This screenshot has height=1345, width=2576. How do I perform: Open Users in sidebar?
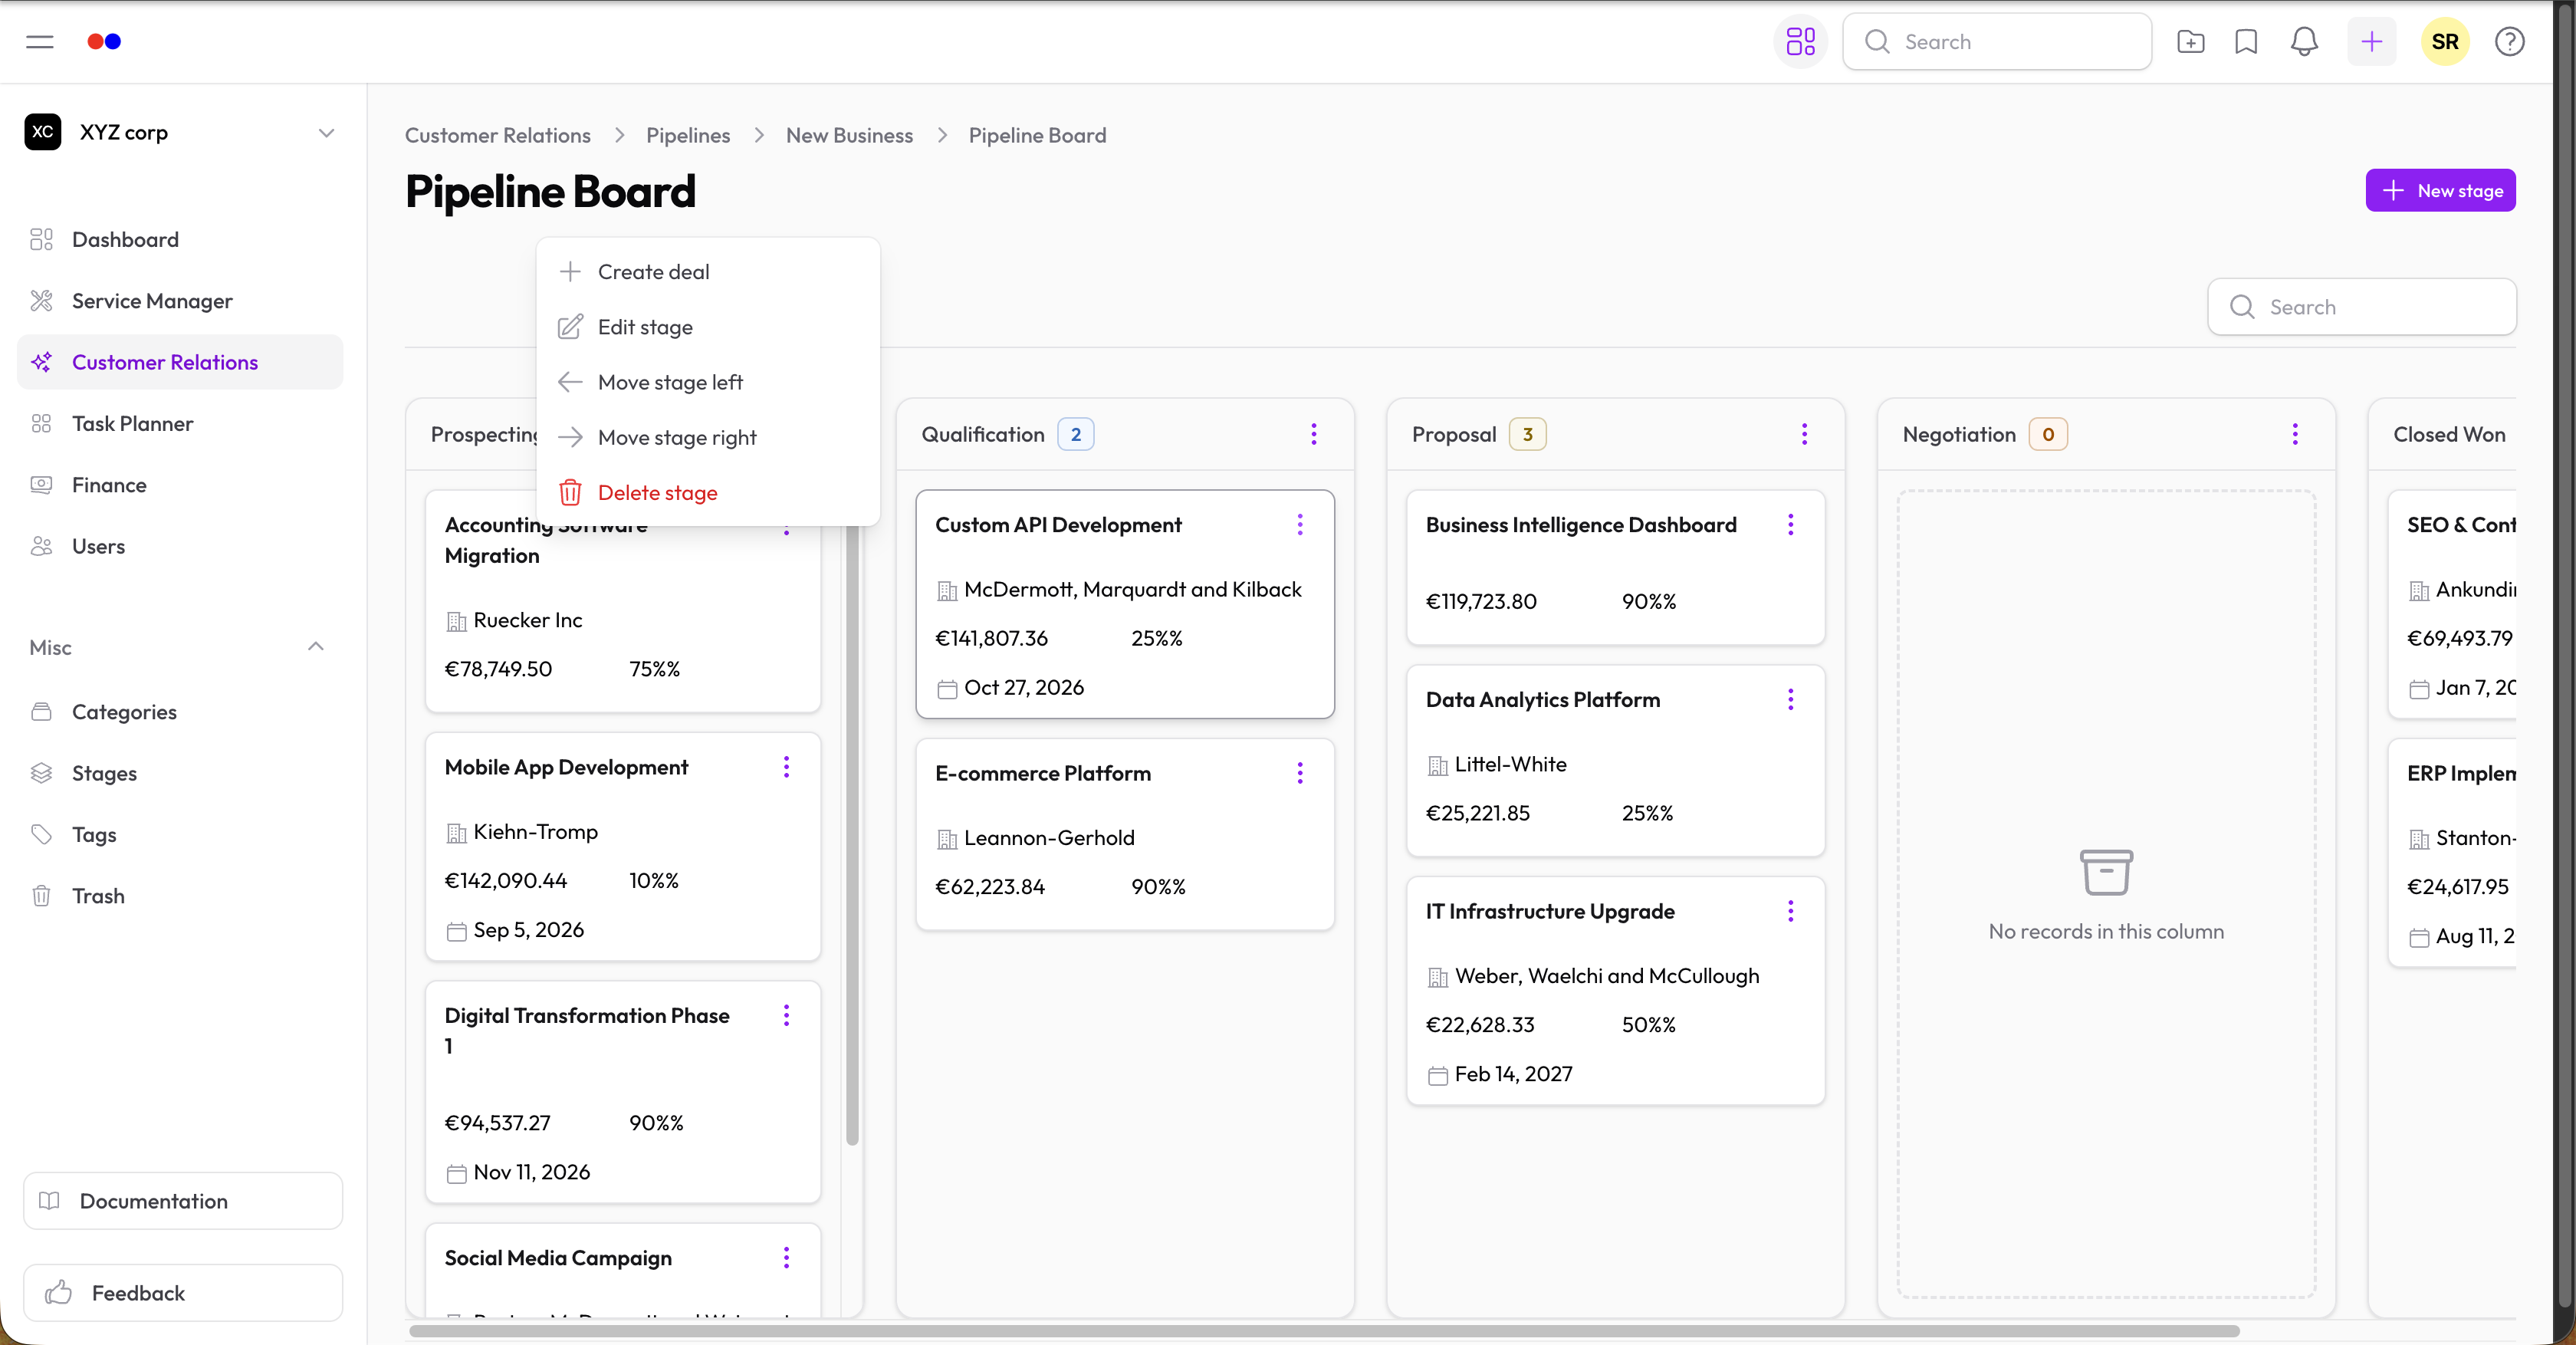(180, 546)
